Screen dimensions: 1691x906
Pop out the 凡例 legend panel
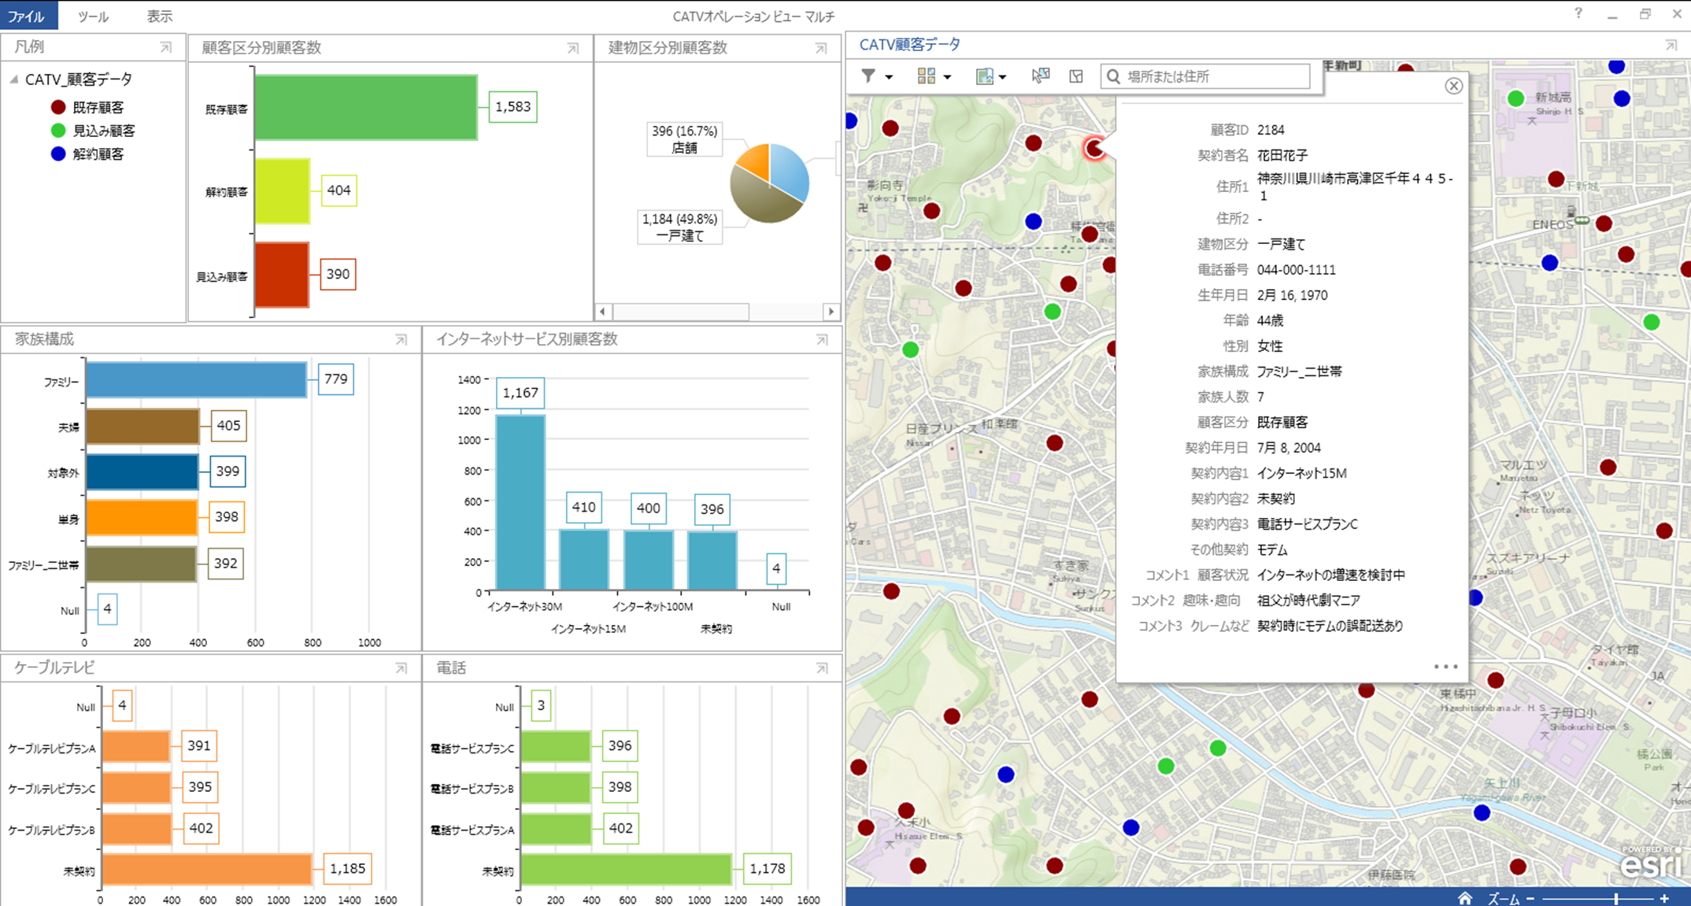click(x=165, y=47)
